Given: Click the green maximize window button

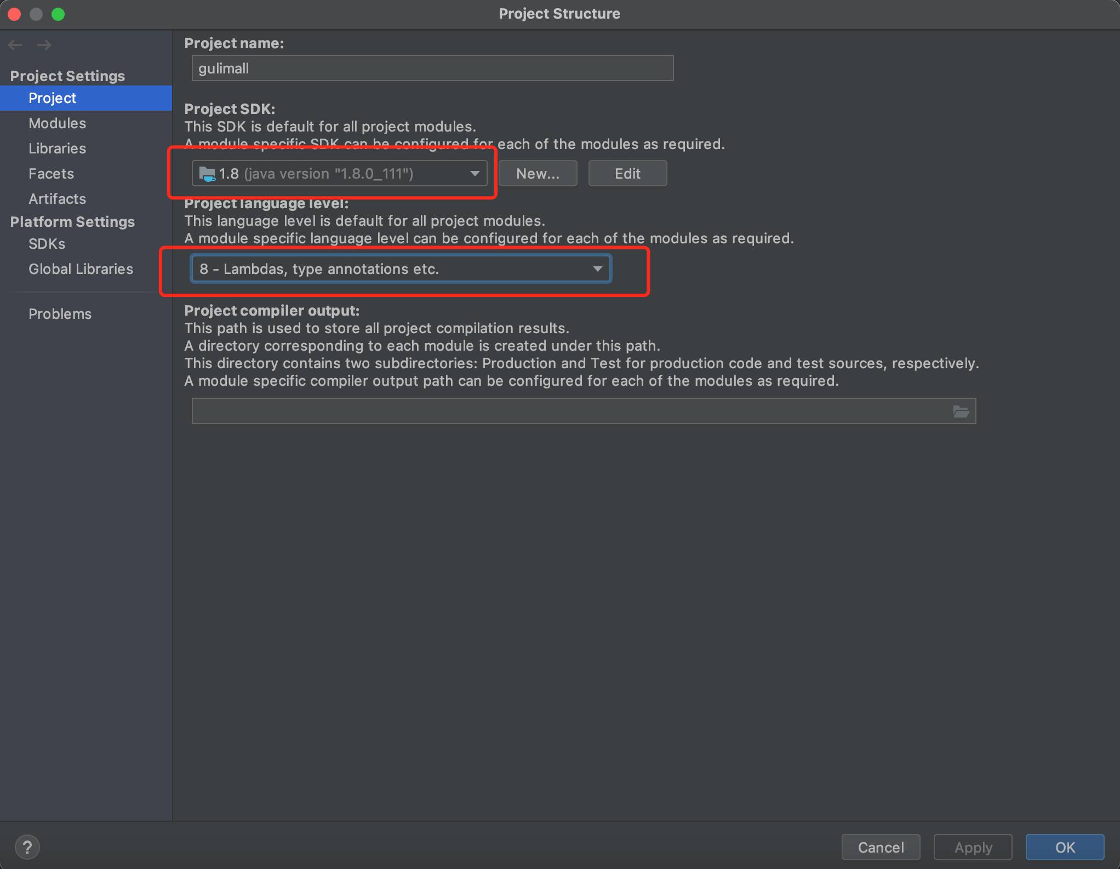Looking at the screenshot, I should (x=58, y=14).
